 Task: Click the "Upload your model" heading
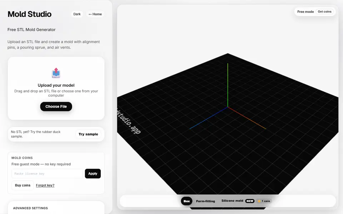(x=56, y=85)
